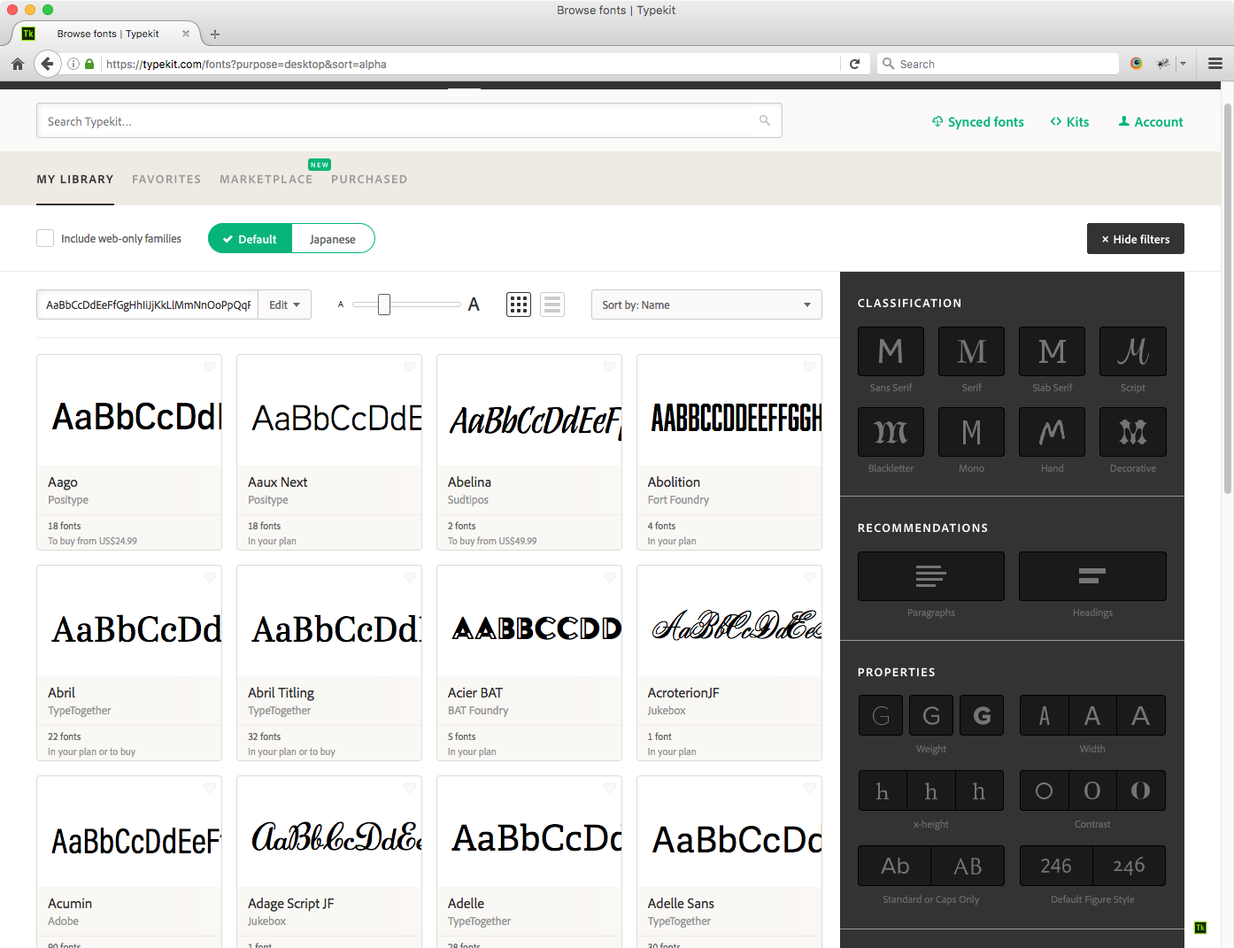The image size is (1234, 948).
Task: Select Paragraphs recommendation filter
Action: (x=931, y=576)
